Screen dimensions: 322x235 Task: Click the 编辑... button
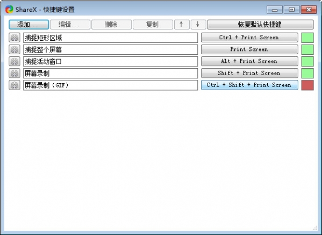70,25
